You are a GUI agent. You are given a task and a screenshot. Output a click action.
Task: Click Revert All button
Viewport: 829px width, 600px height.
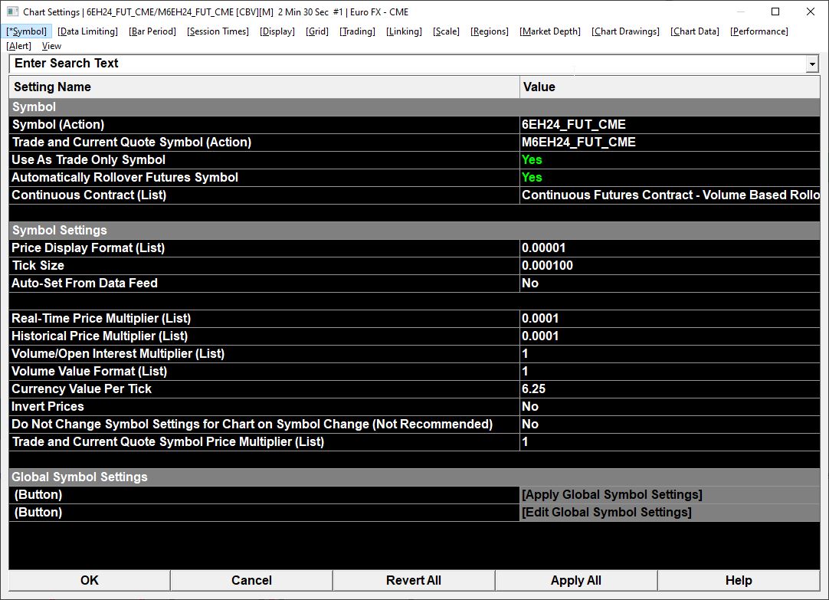413,581
